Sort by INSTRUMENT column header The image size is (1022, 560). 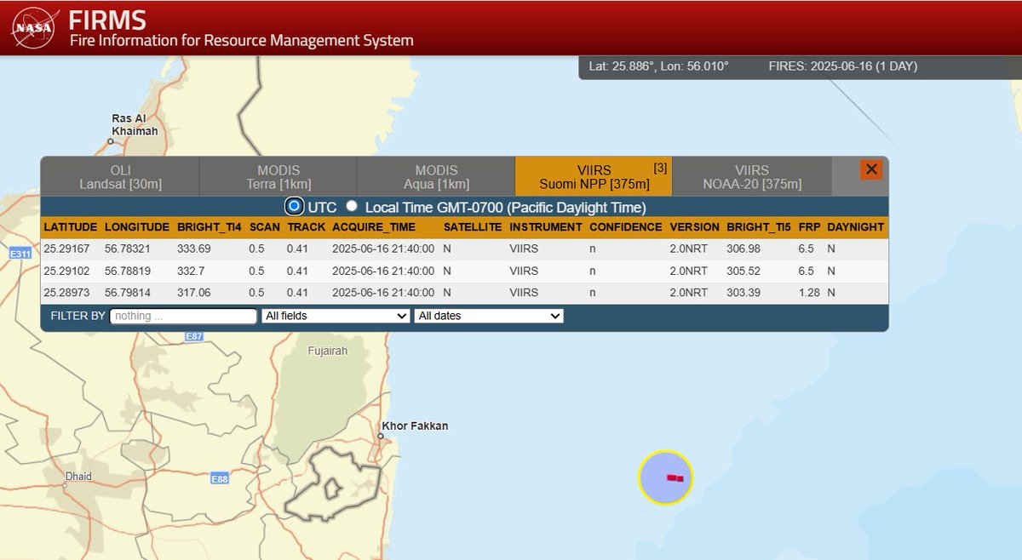coord(545,227)
